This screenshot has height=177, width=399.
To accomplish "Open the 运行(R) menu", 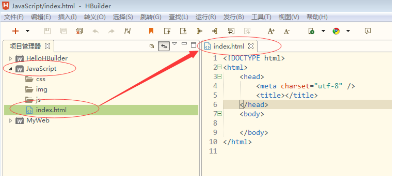I will pyautogui.click(x=206, y=17).
